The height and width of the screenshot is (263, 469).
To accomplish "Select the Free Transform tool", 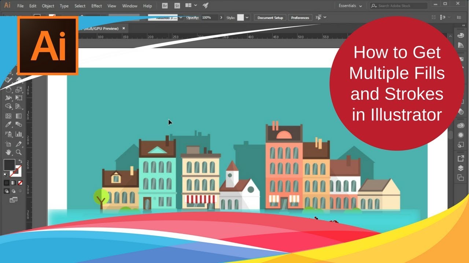I will (x=19, y=98).
